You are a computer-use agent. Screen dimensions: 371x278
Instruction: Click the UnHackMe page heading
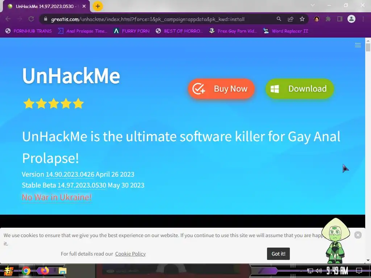pyautogui.click(x=71, y=76)
